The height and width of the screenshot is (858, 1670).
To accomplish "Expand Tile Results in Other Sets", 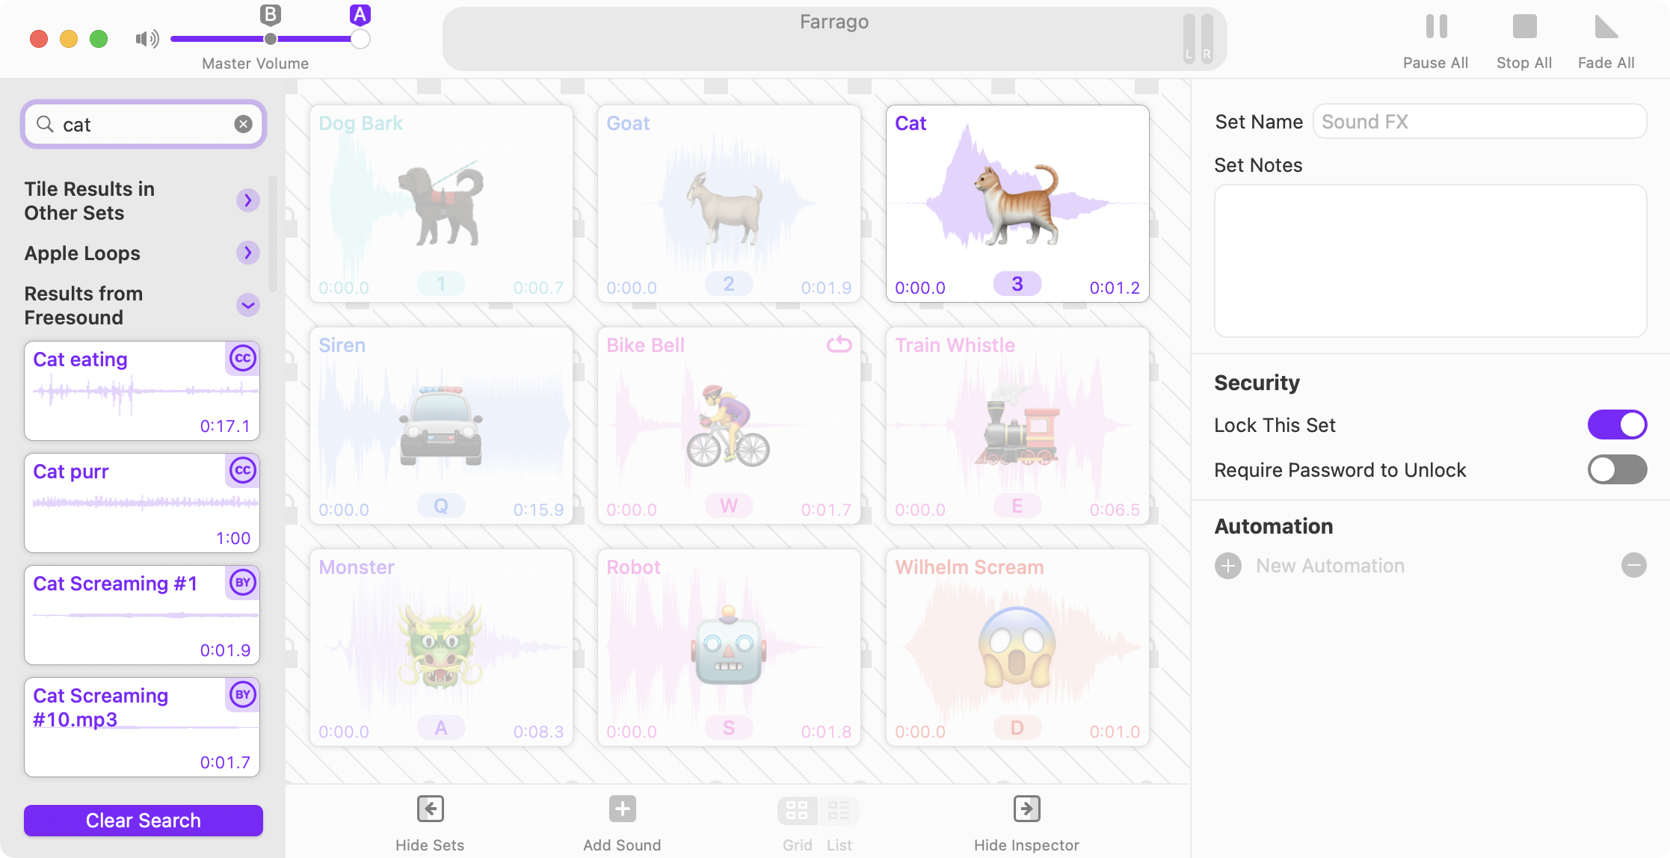I will pyautogui.click(x=247, y=200).
